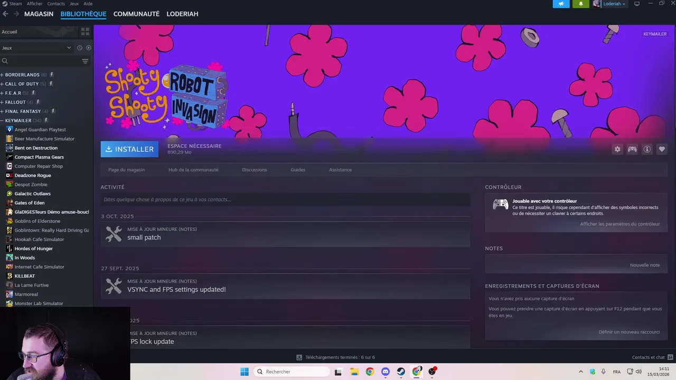Select KILLBEAT in library list
The width and height of the screenshot is (676, 380).
click(x=24, y=276)
